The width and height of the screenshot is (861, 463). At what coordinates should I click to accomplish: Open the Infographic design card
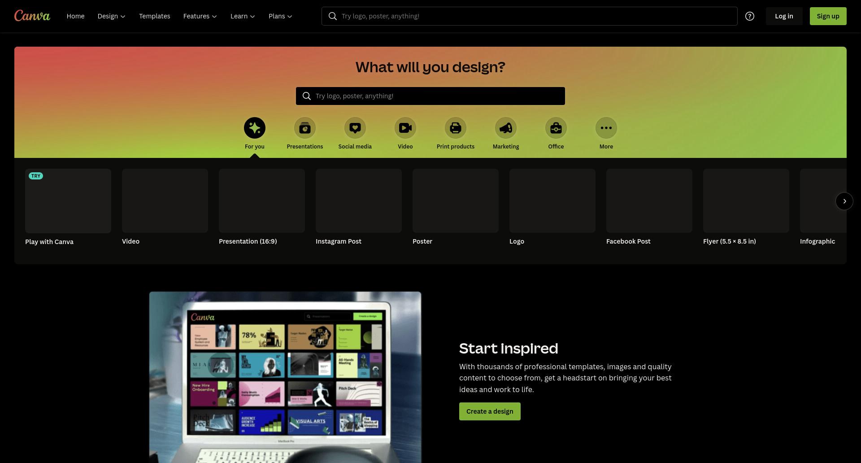823,207
